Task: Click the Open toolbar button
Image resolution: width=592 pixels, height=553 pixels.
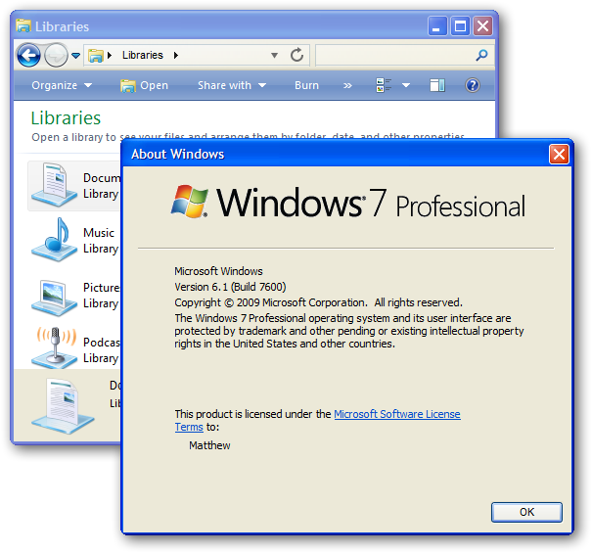Action: (144, 85)
